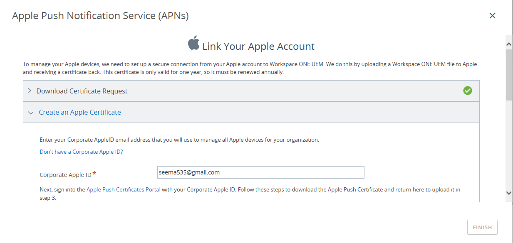This screenshot has width=513, height=243.
Task: Click the vertical scrollbar thumb
Action: (x=509, y=75)
